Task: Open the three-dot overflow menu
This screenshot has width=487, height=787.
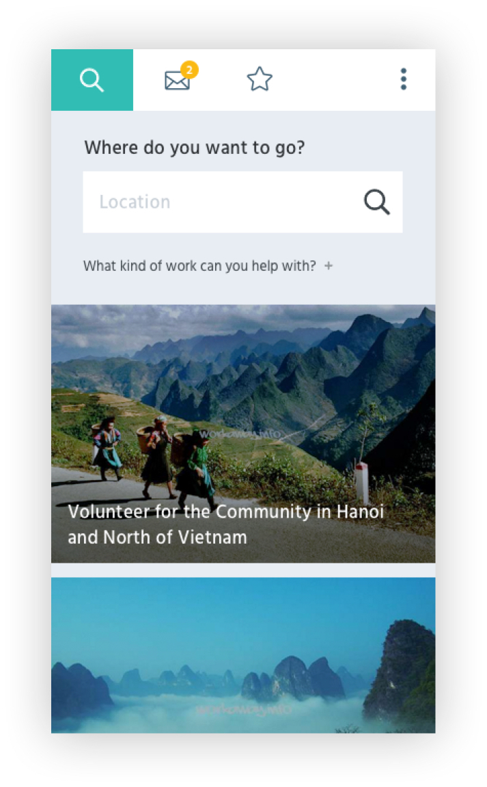Action: [403, 79]
